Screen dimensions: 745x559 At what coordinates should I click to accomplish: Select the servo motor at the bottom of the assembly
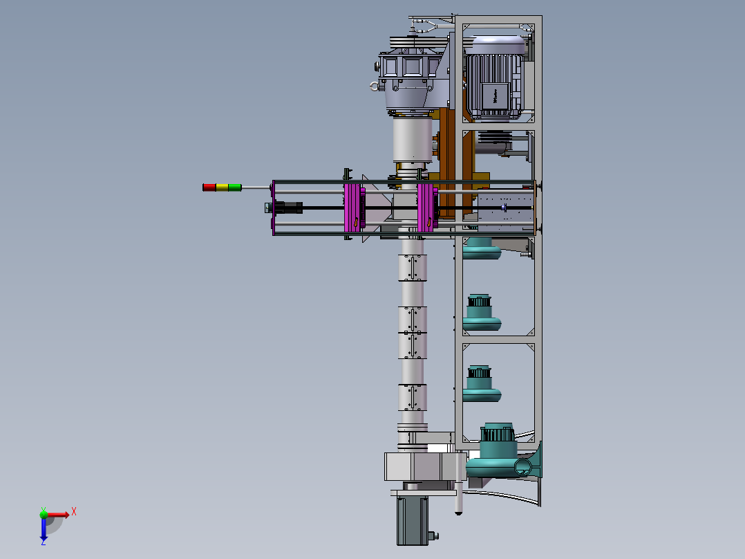click(413, 520)
